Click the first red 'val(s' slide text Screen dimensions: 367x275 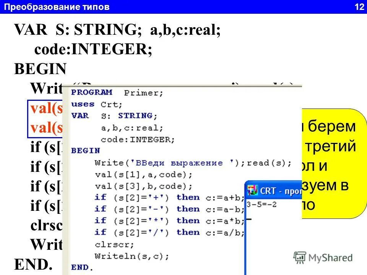(x=46, y=108)
